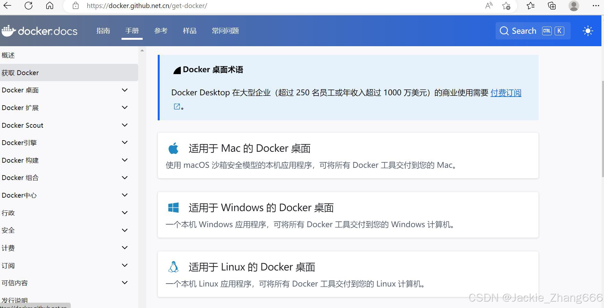Viewport: 604px width, 308px height.
Task: Open browser settings and more menu
Action: [x=596, y=5]
